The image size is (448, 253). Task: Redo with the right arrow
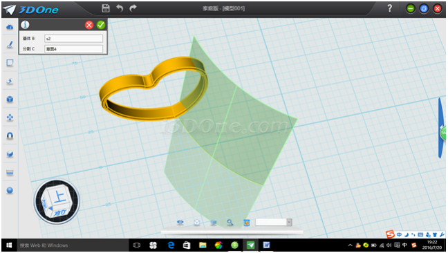click(133, 8)
